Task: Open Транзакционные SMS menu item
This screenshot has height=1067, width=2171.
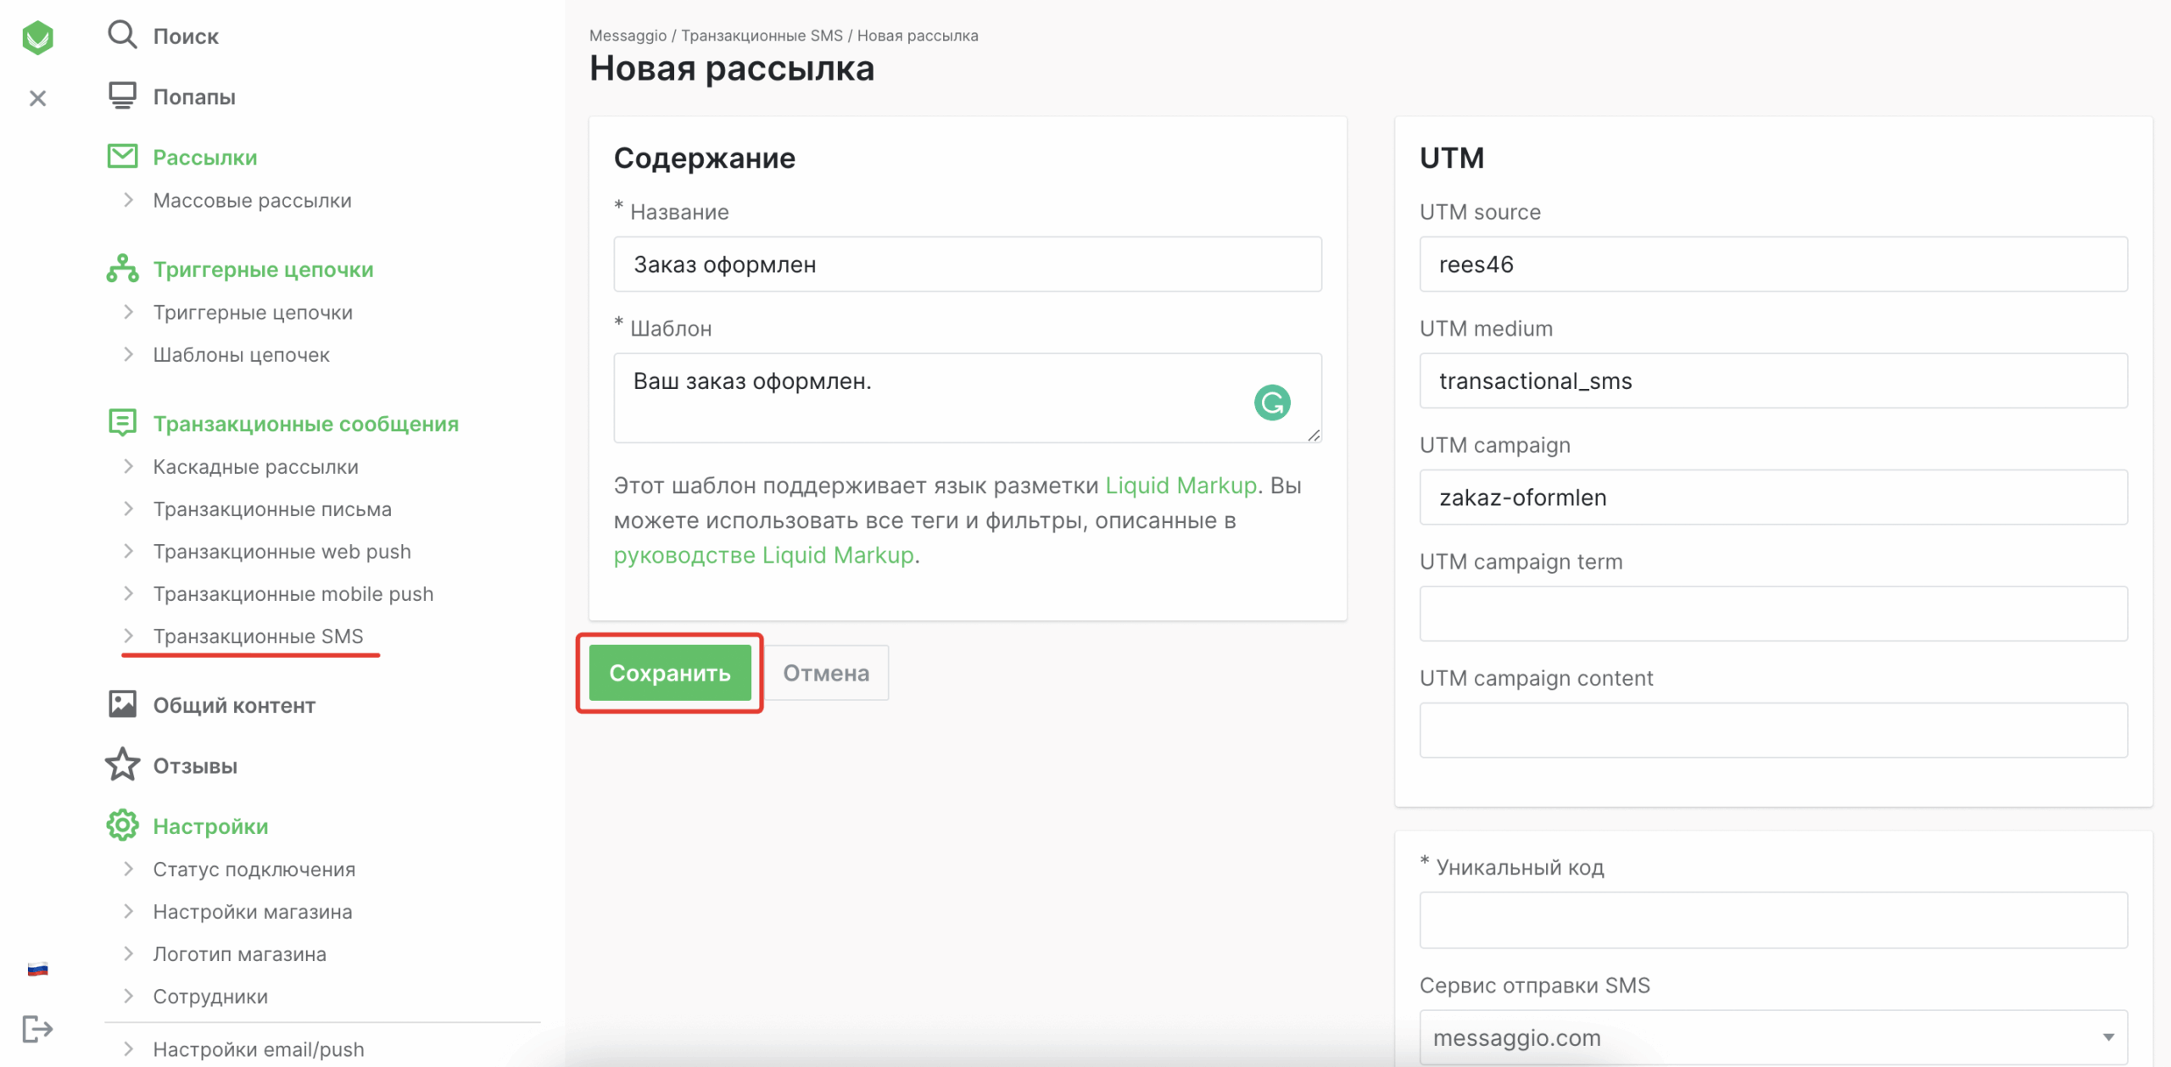Action: pyautogui.click(x=258, y=636)
